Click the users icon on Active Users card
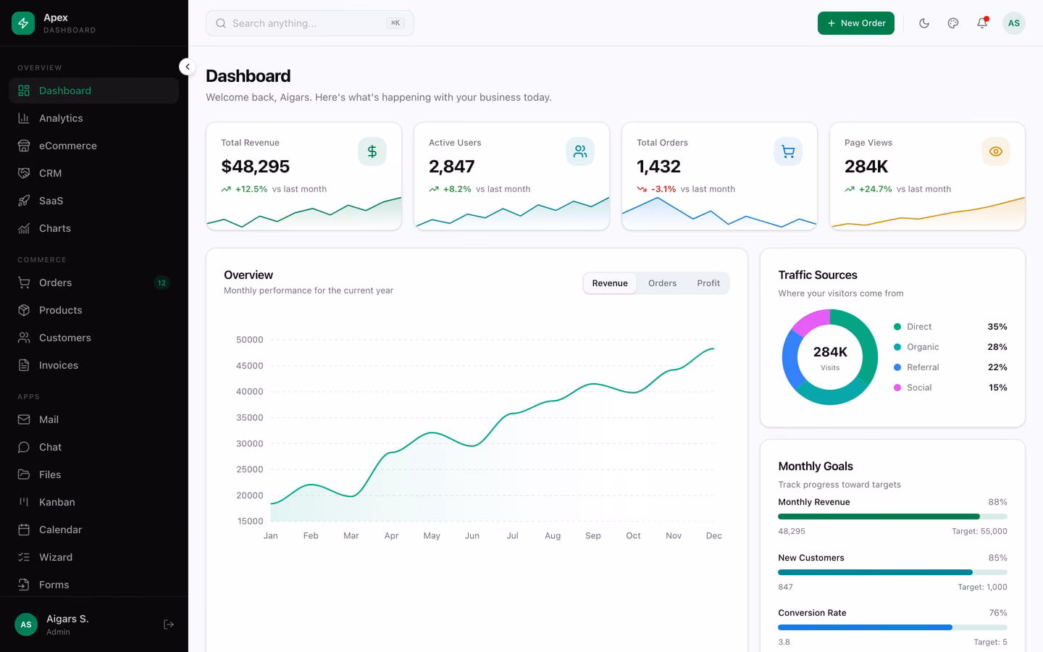 click(580, 151)
